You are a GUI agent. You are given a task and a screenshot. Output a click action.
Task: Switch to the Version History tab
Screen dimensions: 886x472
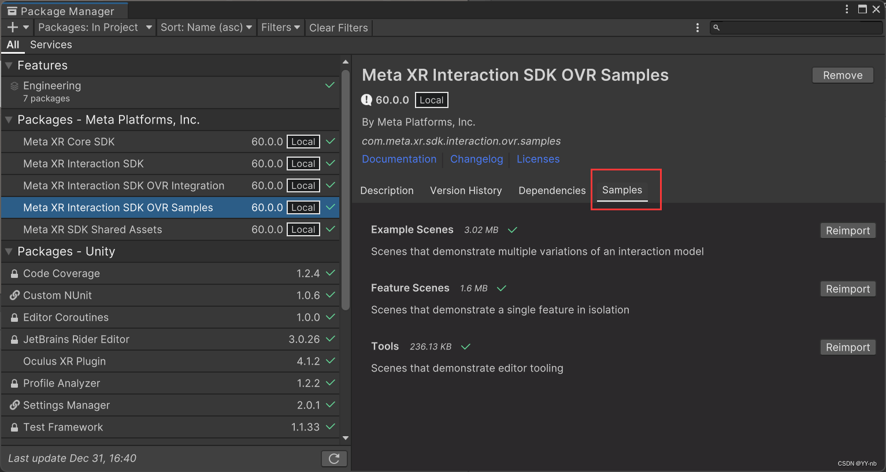point(466,191)
